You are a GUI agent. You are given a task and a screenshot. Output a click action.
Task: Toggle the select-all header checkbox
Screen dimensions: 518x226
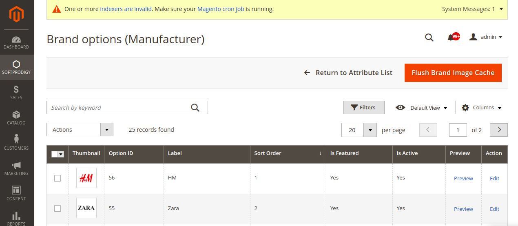tap(55, 154)
